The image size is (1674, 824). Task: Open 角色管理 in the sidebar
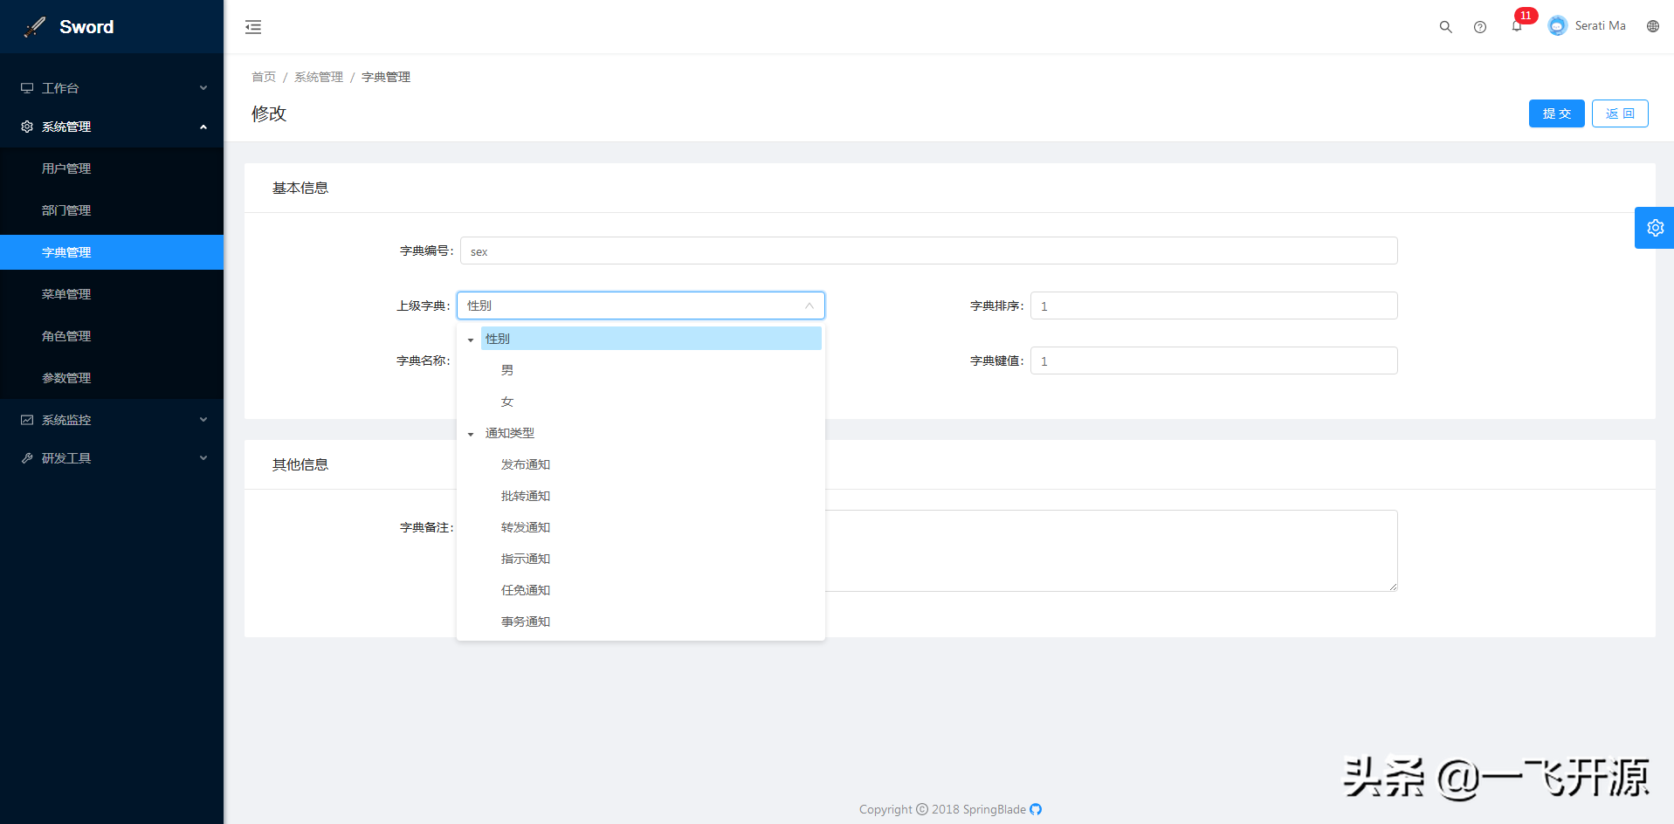click(112, 336)
